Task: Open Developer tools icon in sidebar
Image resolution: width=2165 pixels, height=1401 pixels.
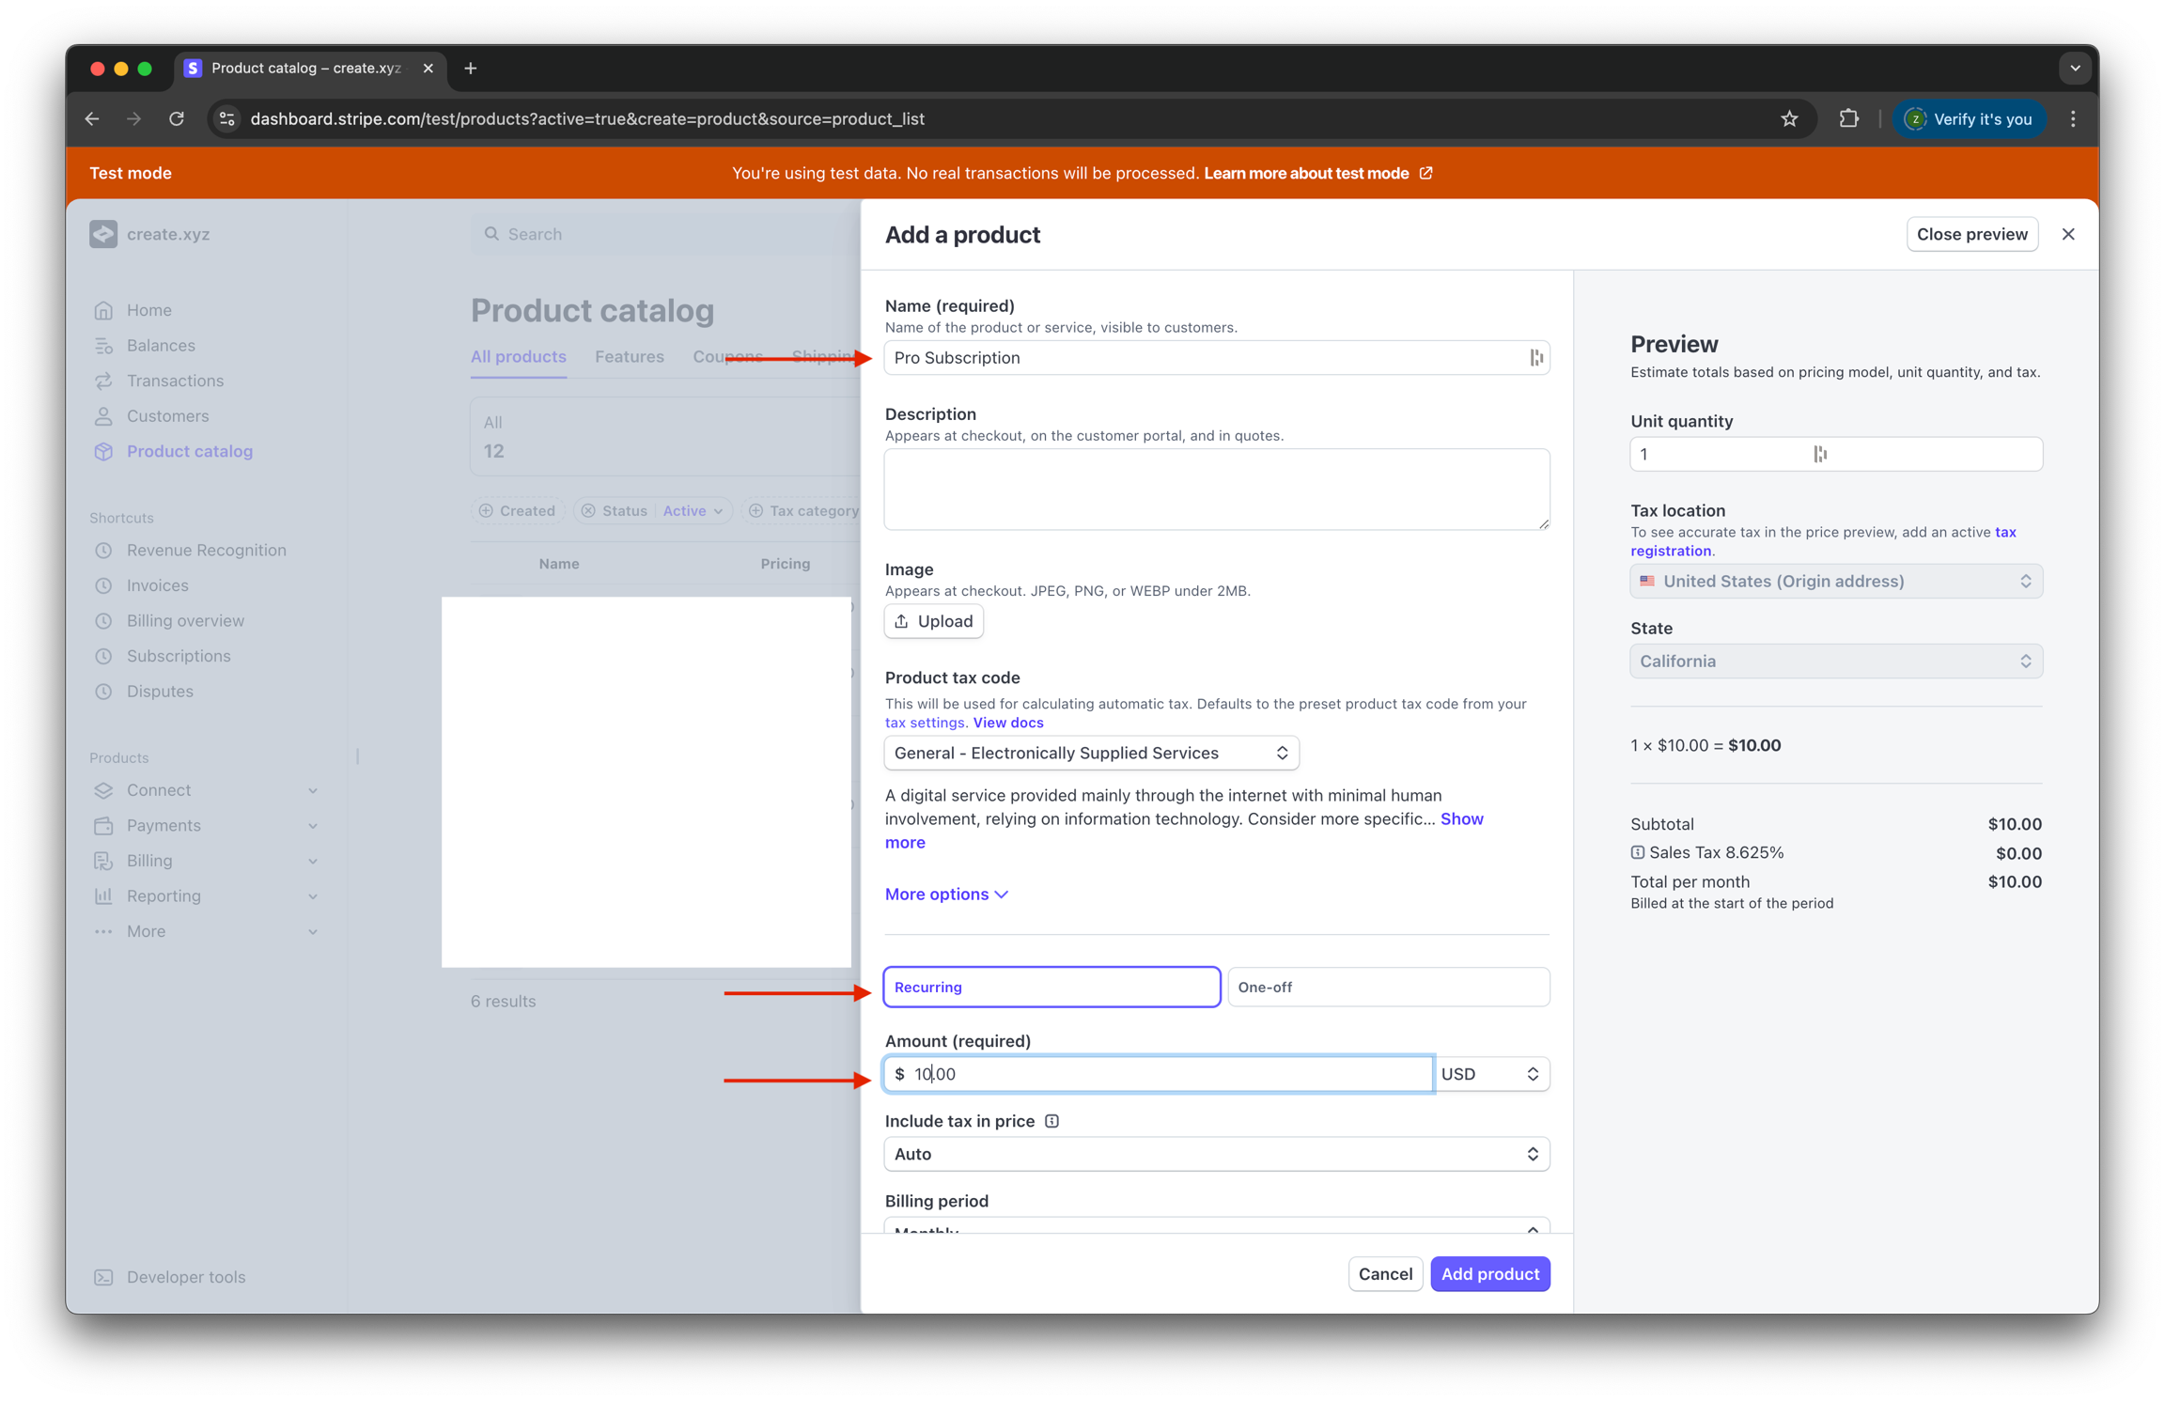Action: [x=103, y=1277]
